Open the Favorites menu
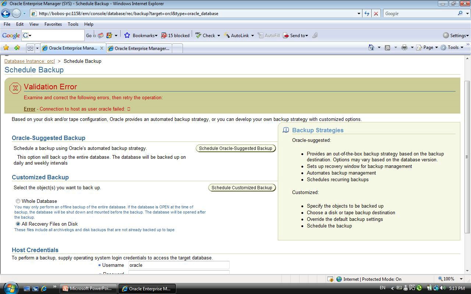 (x=53, y=24)
